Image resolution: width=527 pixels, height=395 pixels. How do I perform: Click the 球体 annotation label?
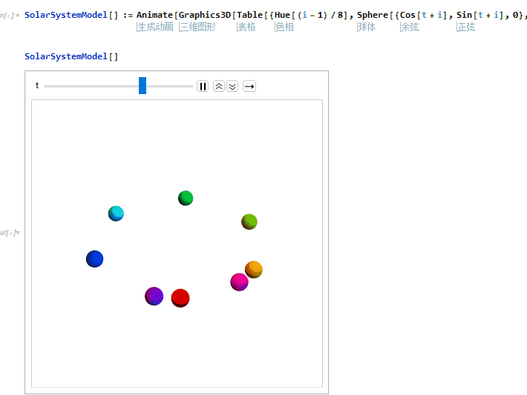point(367,27)
